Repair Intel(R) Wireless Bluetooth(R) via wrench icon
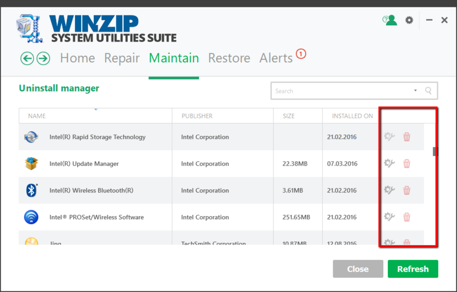Screen dimensions: 457x292 click(x=389, y=190)
